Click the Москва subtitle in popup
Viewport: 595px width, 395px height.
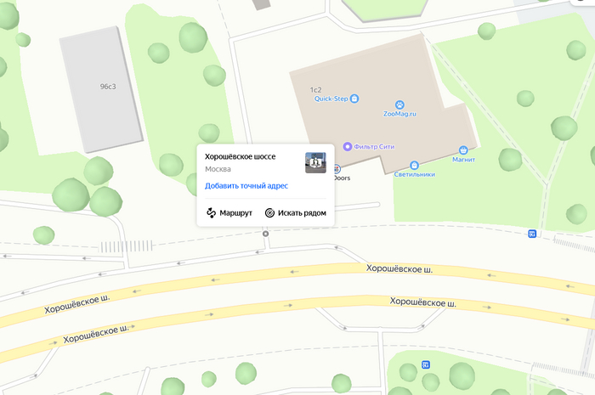click(x=218, y=169)
